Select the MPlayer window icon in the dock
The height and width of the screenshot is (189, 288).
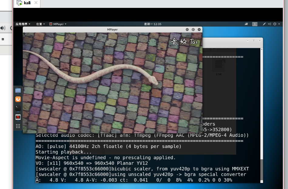[18, 117]
